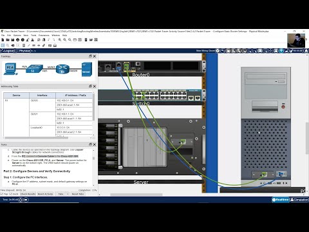The height and width of the screenshot is (232, 309).
Task: Pop out the Tasks panel
Action: pyautogui.click(x=90, y=144)
